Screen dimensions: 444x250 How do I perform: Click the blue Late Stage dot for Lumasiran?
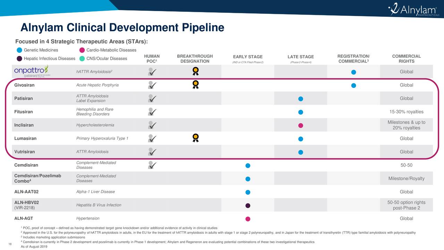click(301, 139)
